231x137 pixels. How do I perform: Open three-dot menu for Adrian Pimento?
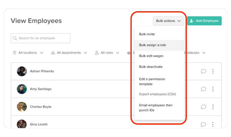(x=213, y=71)
